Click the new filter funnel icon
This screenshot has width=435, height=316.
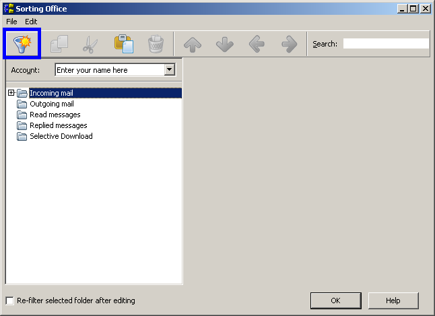(22, 44)
